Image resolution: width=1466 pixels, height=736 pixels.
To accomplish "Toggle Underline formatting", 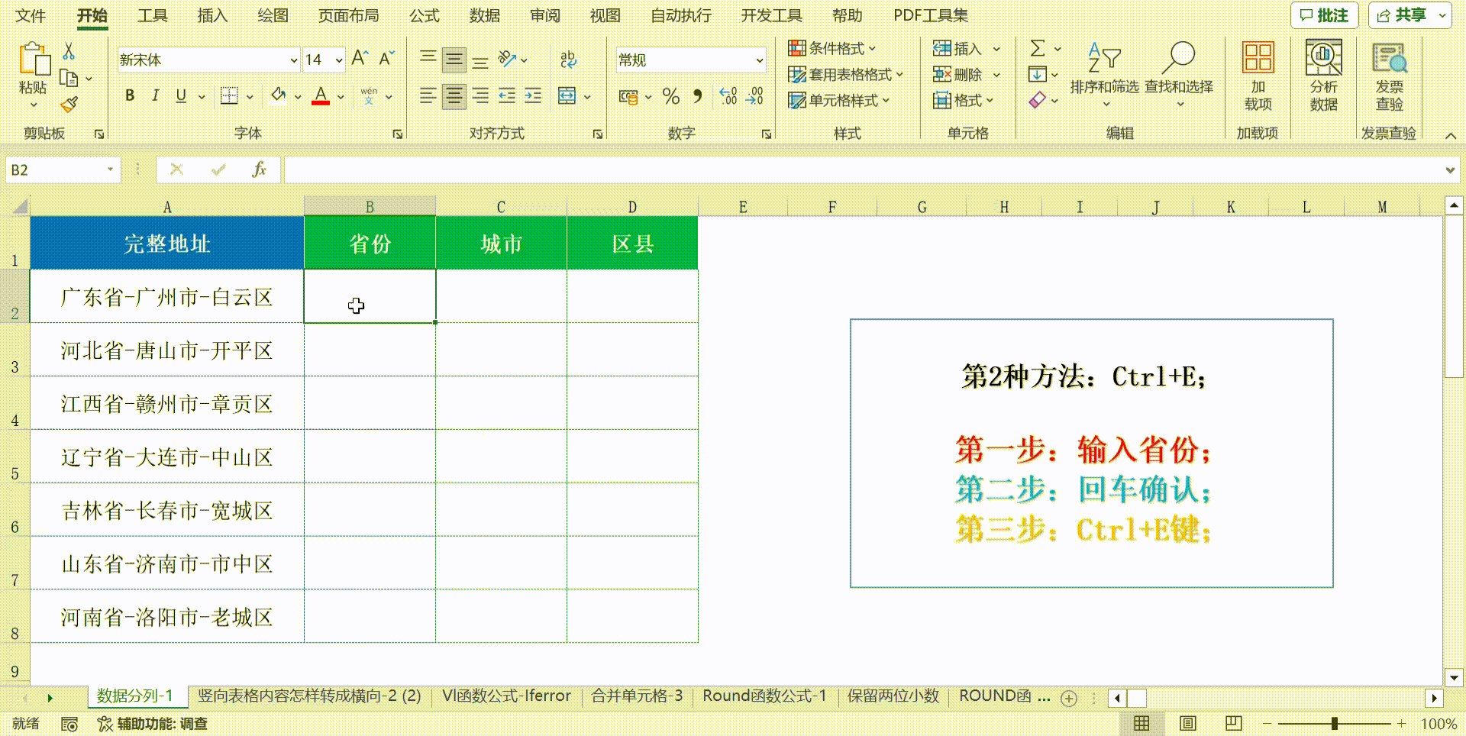I will [181, 95].
